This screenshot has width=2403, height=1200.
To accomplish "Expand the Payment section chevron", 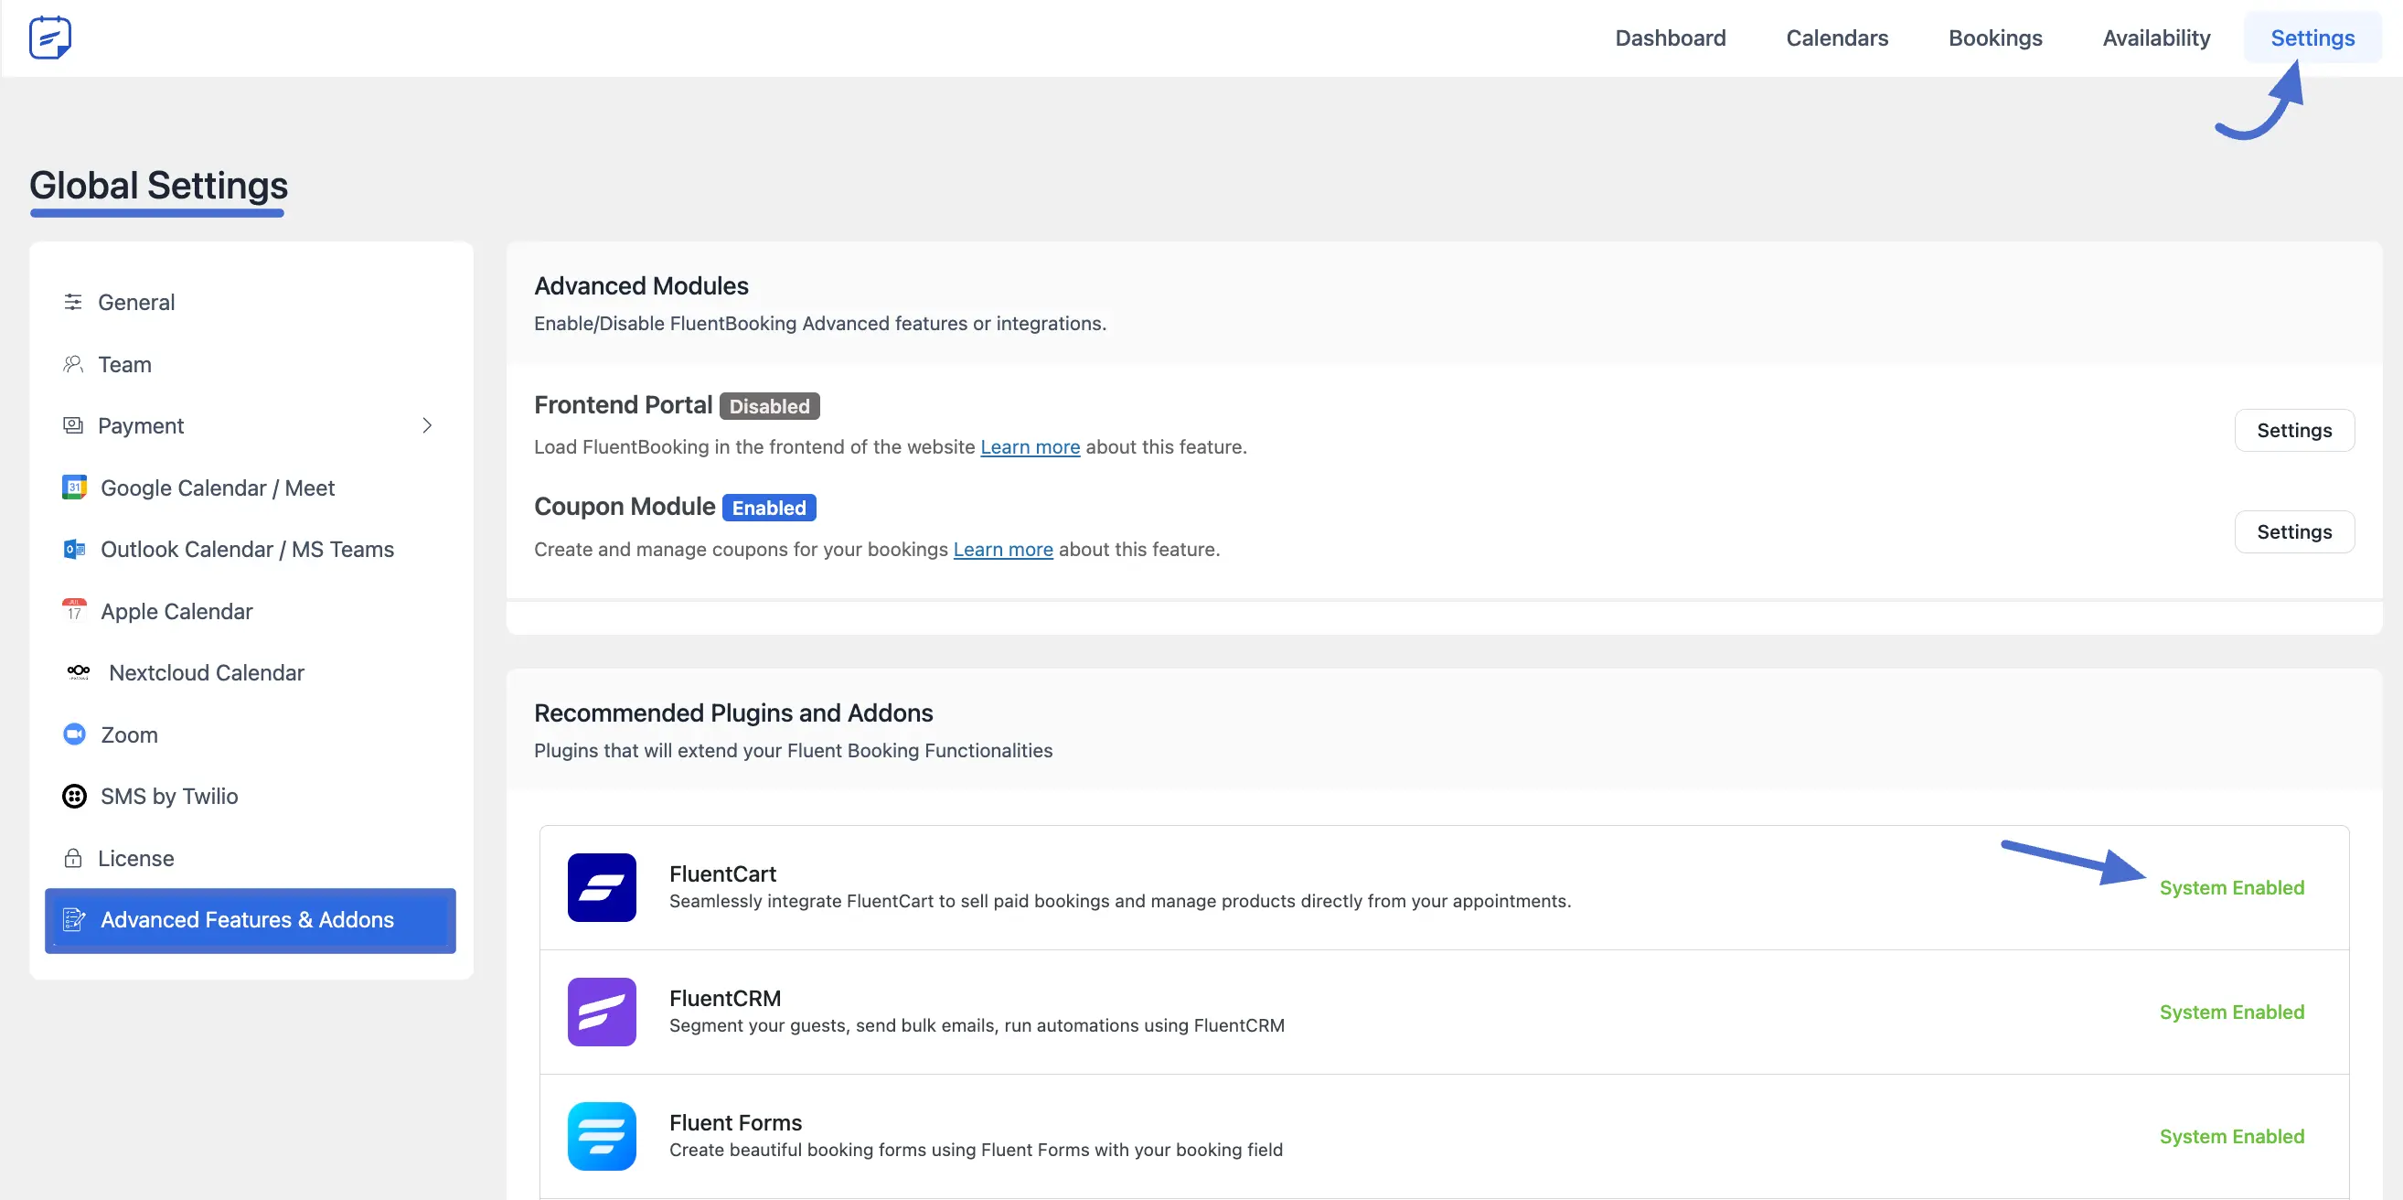I will pos(428,424).
